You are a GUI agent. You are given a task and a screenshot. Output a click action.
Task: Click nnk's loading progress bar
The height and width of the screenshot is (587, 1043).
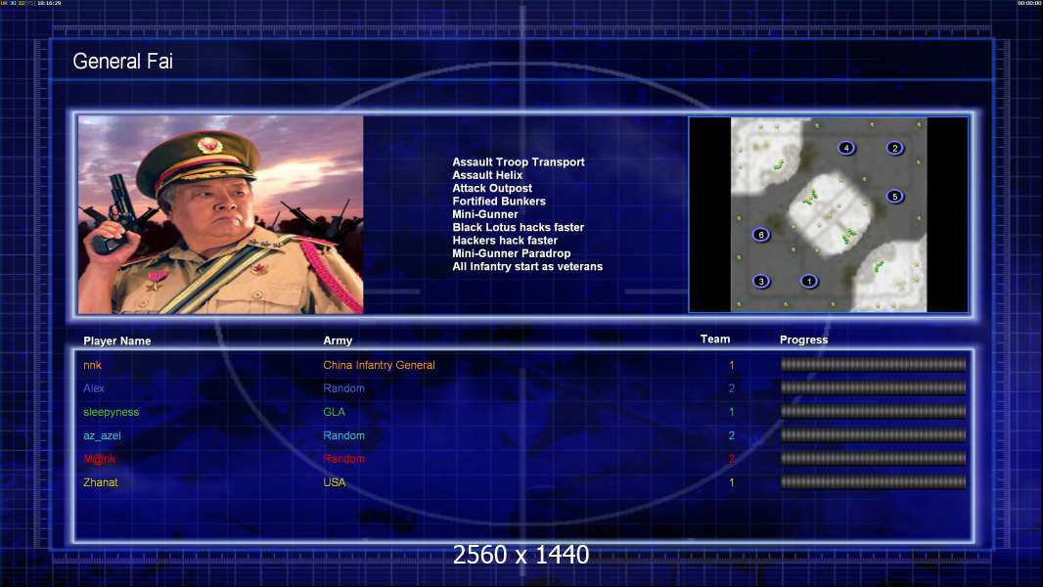click(x=873, y=364)
